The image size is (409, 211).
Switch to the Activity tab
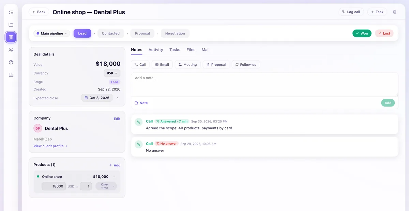click(x=156, y=50)
